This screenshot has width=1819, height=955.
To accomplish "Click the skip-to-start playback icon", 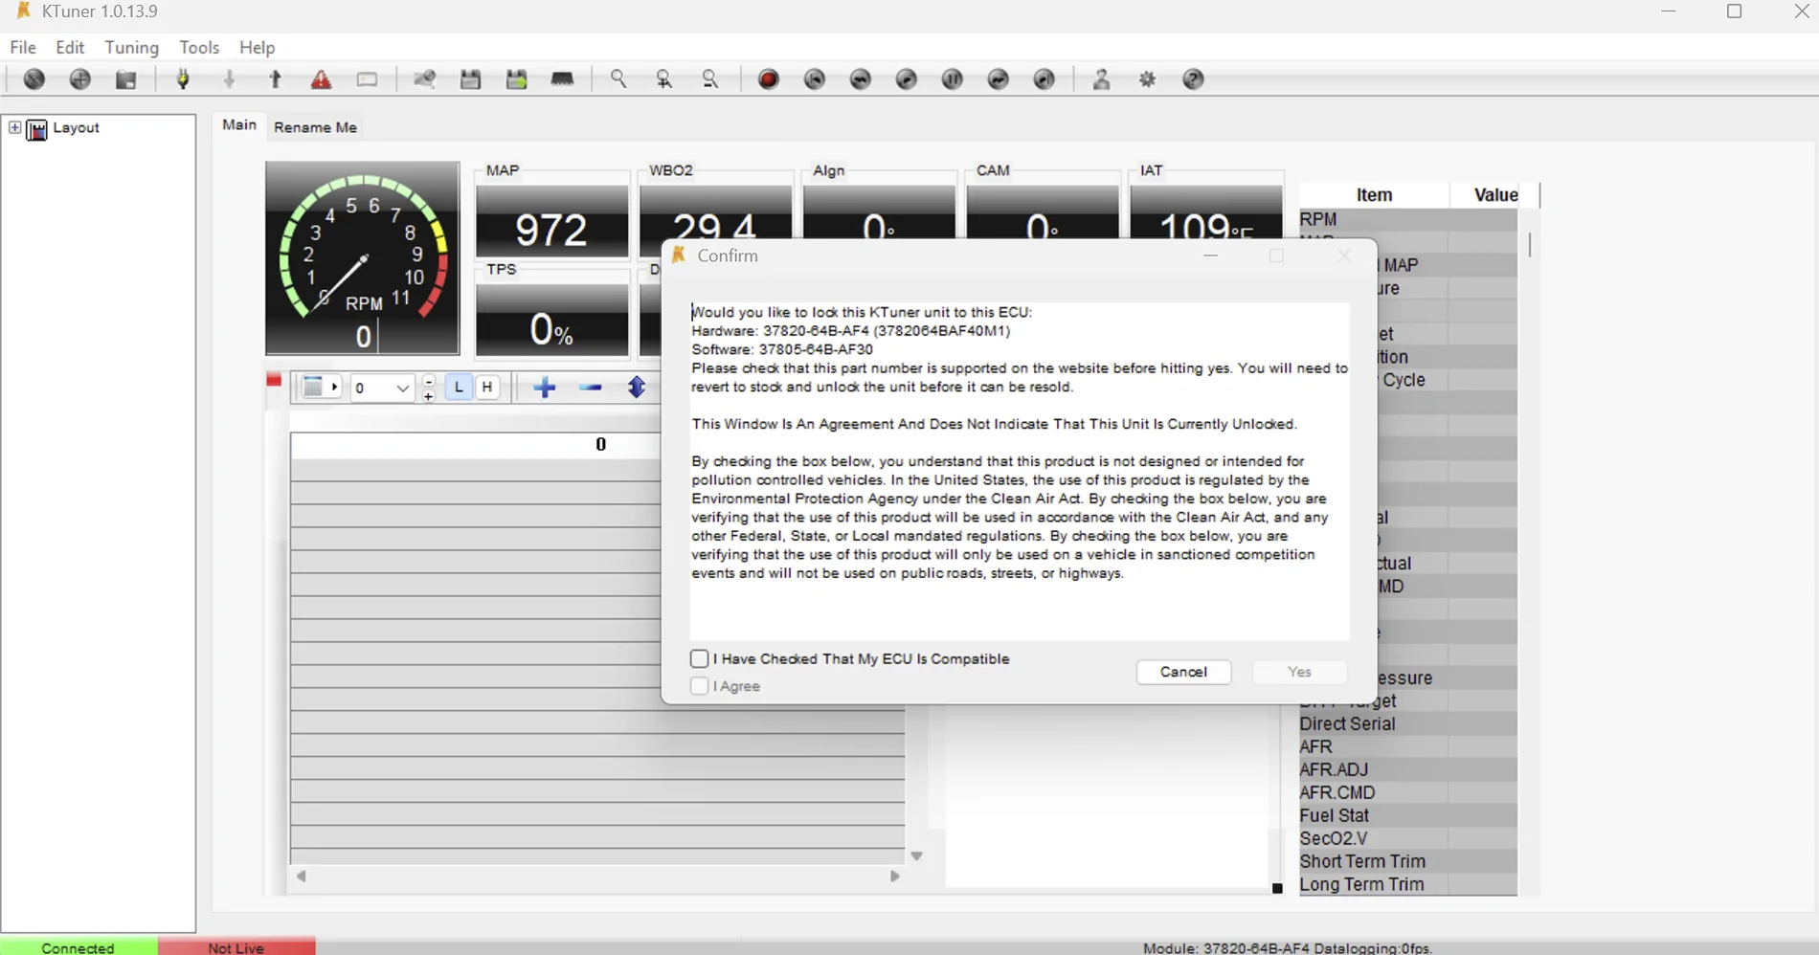I will pyautogui.click(x=814, y=79).
